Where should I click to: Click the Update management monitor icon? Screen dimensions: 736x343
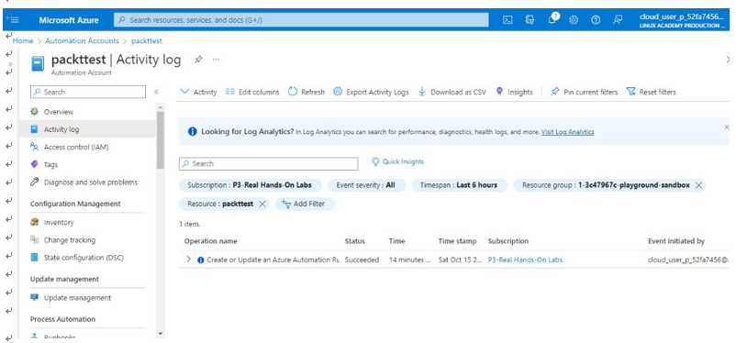(34, 297)
